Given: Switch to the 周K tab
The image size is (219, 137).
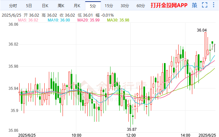Looking at the screenshot, I should tap(61, 6).
